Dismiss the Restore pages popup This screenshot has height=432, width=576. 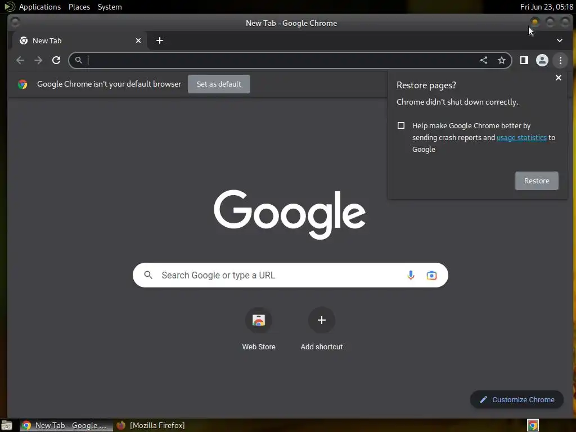[x=559, y=78]
